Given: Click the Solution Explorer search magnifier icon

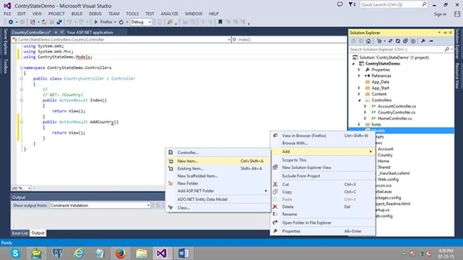Looking at the screenshot, I should tap(447, 49).
